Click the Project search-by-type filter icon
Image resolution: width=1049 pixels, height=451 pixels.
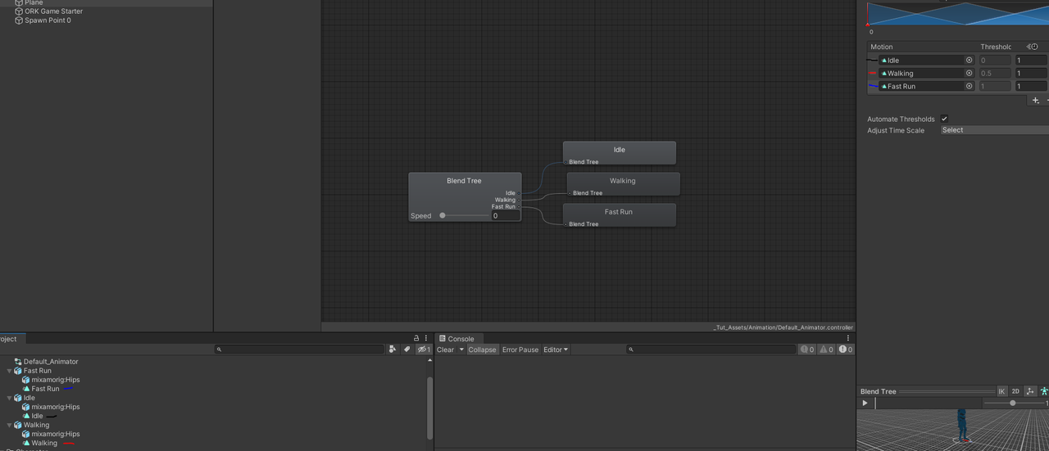[x=393, y=350]
